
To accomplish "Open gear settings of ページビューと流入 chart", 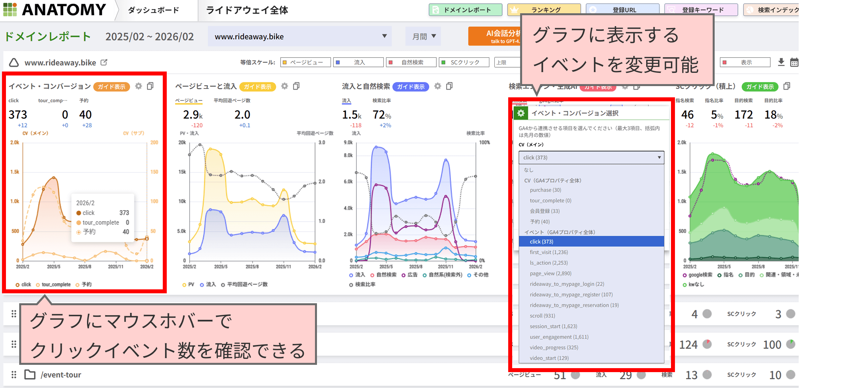I will pyautogui.click(x=285, y=86).
